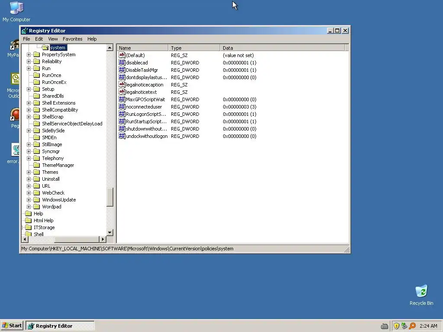Open the Help menu
This screenshot has height=332, width=443.
pyautogui.click(x=92, y=39)
